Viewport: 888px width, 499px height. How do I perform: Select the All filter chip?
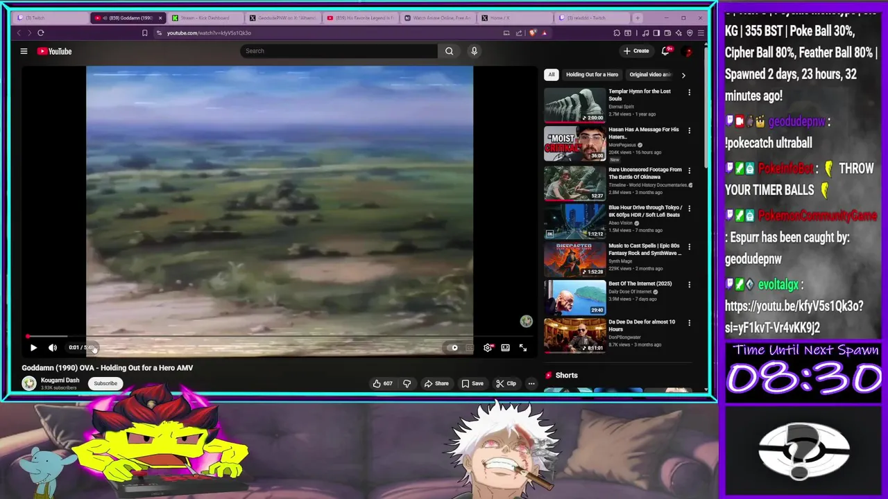(552, 75)
